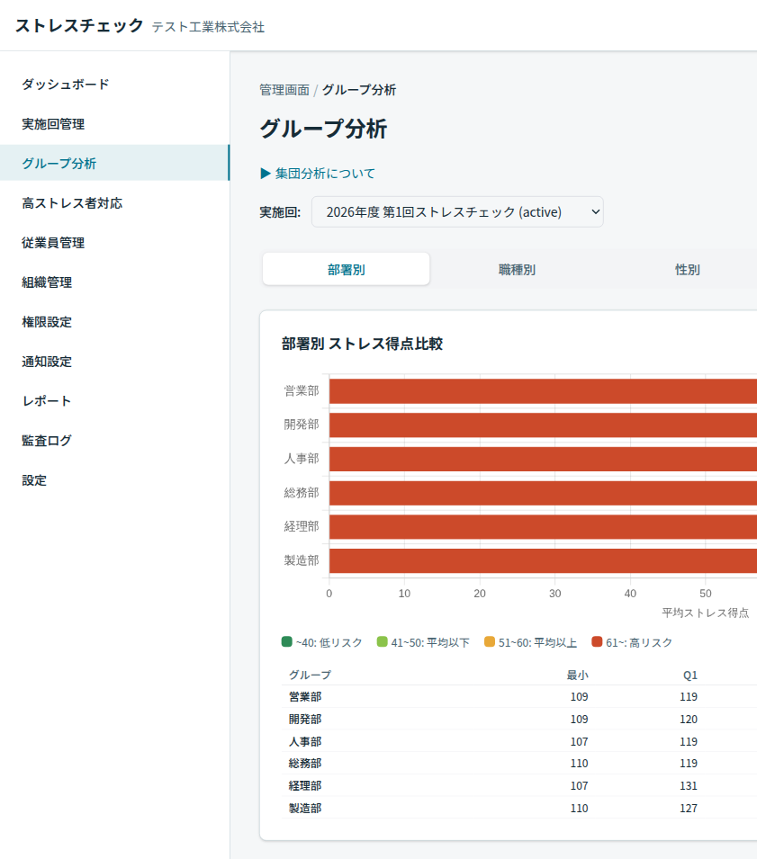Navigate to 組織管理

coord(47,282)
